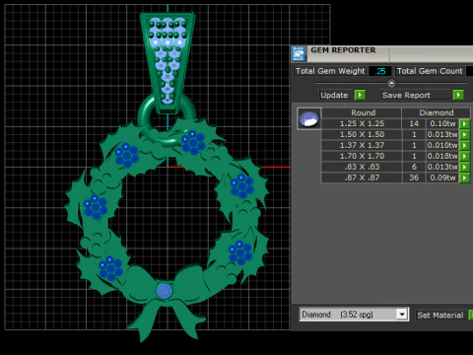Select the .87 X .87 size cell

(362, 177)
